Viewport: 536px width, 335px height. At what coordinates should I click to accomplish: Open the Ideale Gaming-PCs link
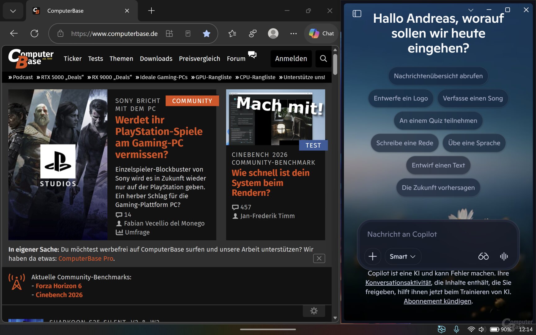point(162,77)
